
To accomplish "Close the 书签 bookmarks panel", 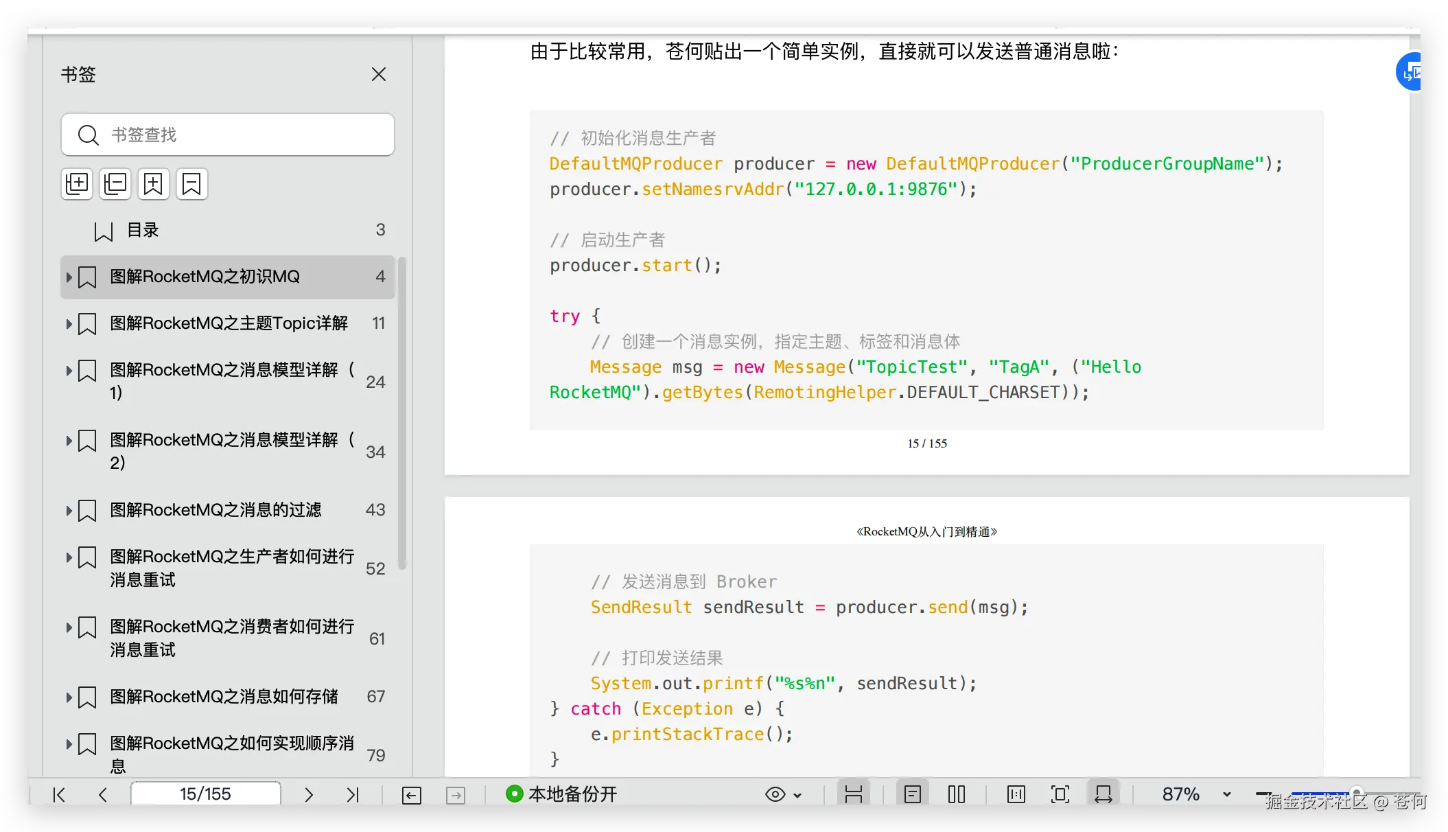I will 379,74.
